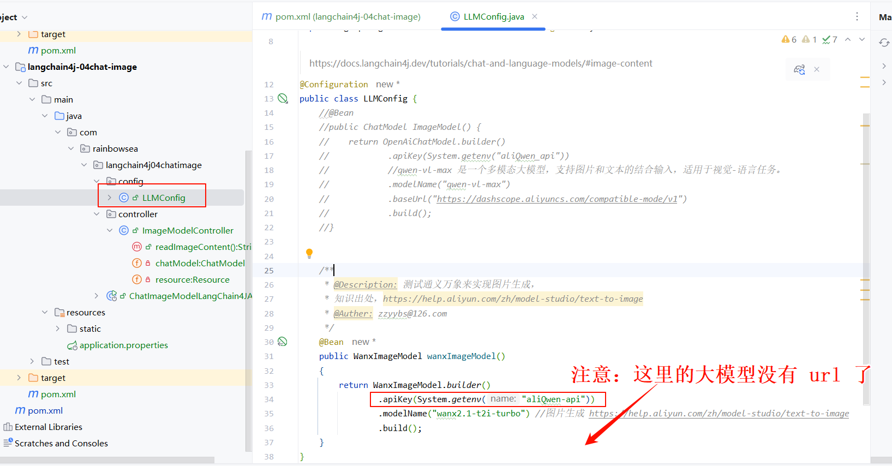Expand the LLMConfig class node
This screenshot has height=466, width=892.
[109, 198]
